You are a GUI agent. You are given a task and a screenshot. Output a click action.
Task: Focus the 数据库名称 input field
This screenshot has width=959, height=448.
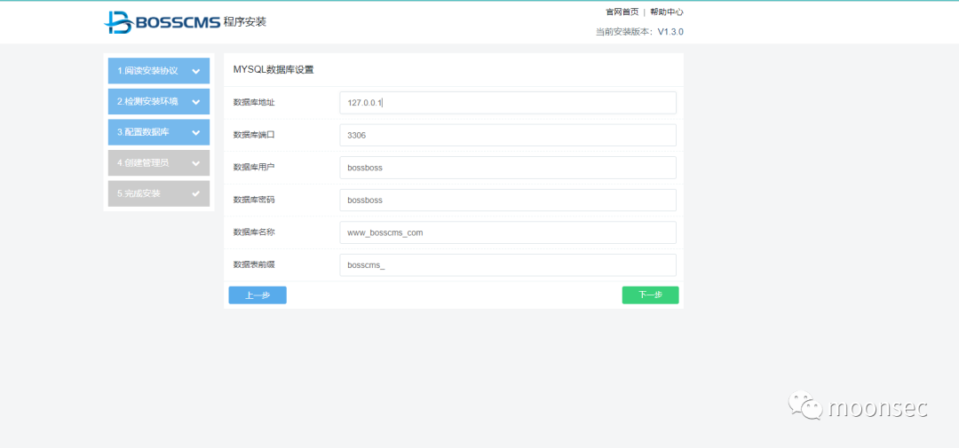(x=508, y=232)
